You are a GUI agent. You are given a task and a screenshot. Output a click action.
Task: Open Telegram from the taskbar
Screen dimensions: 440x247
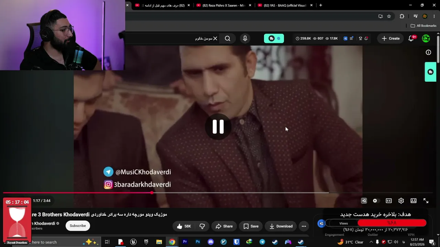click(x=262, y=242)
